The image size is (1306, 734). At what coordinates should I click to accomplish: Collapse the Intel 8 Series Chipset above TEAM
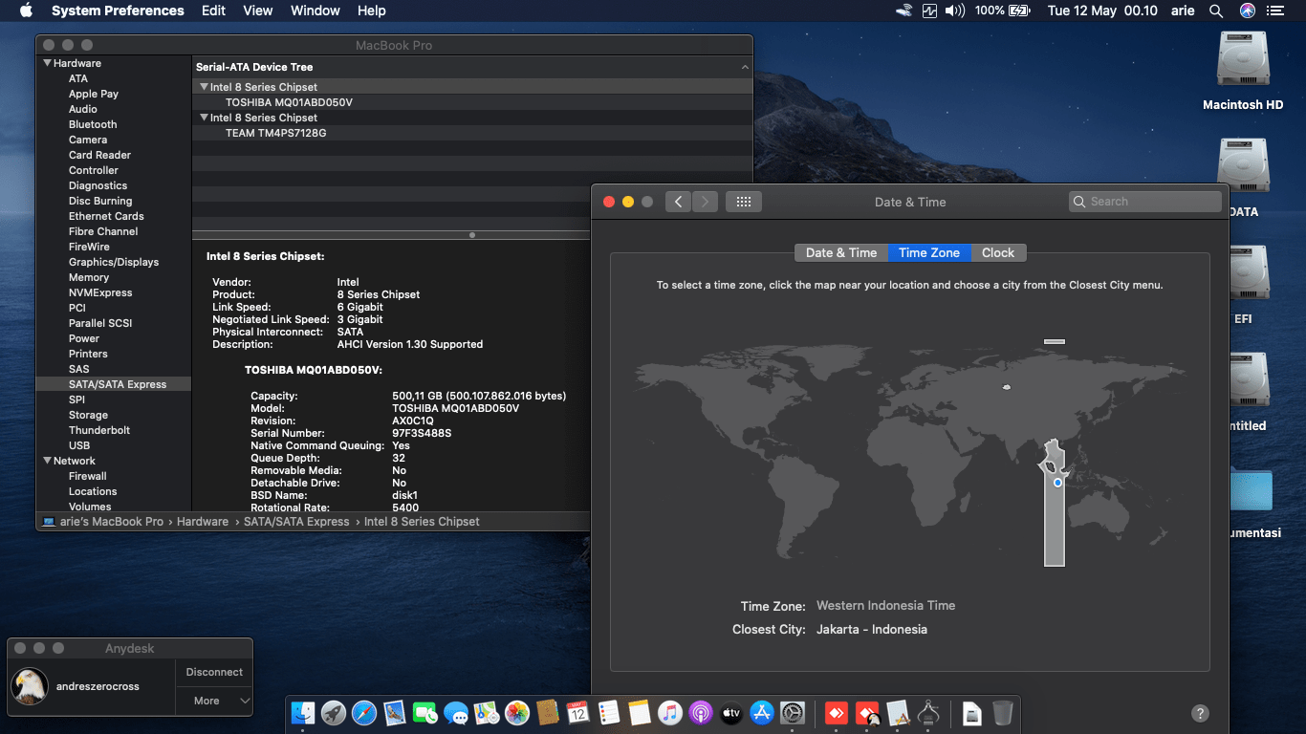[204, 118]
